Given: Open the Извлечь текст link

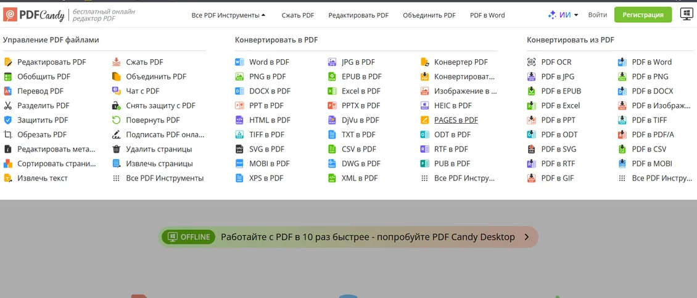Looking at the screenshot, I should coord(43,179).
